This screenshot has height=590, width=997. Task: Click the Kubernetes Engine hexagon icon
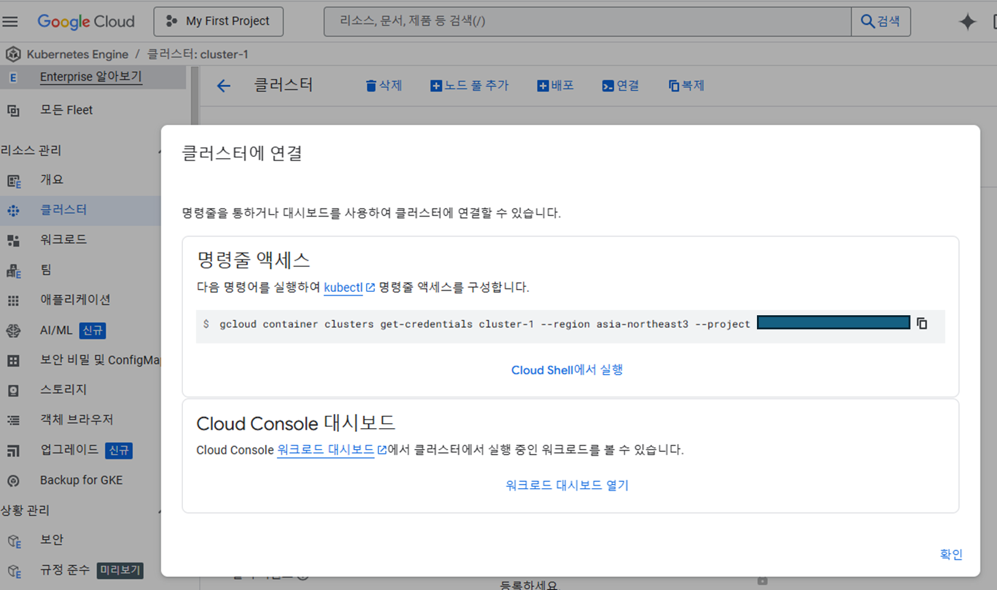(x=13, y=54)
